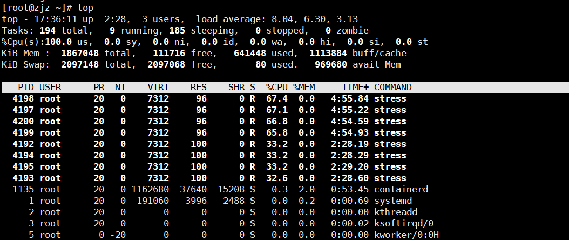
Task: Select PID 4199 in the process list
Action: coord(23,132)
